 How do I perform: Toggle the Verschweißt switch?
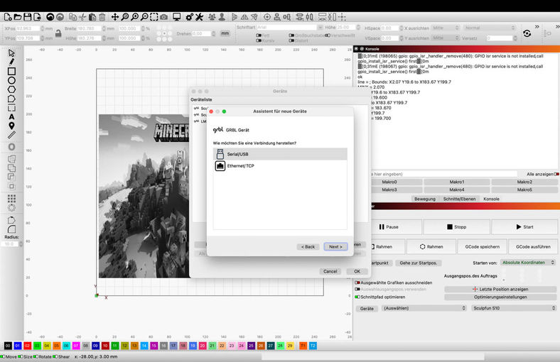[327, 35]
